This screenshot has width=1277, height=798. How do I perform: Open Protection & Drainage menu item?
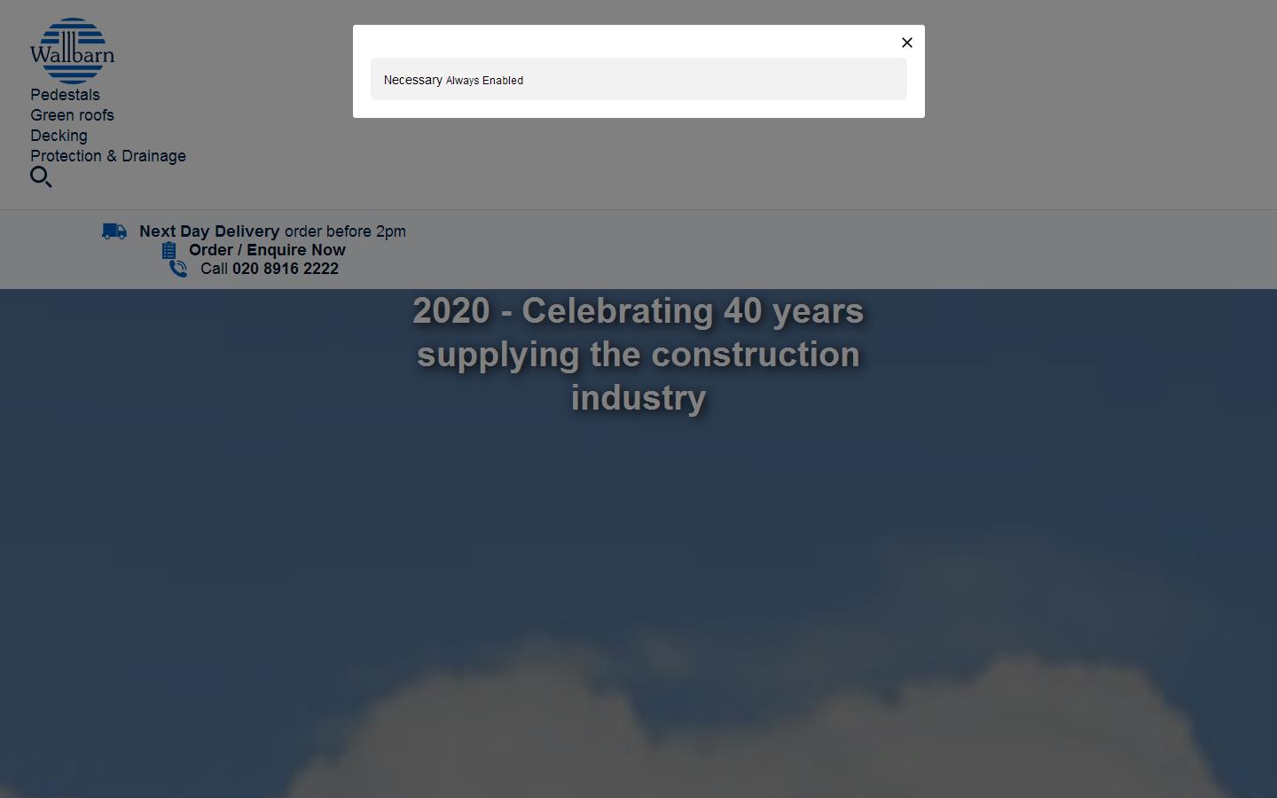pos(108,156)
